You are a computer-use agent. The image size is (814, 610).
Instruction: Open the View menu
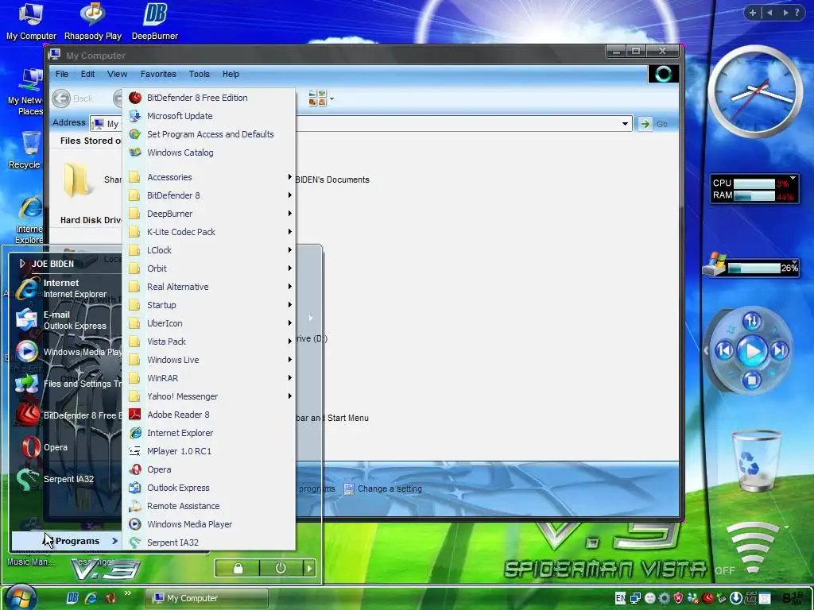(x=117, y=74)
